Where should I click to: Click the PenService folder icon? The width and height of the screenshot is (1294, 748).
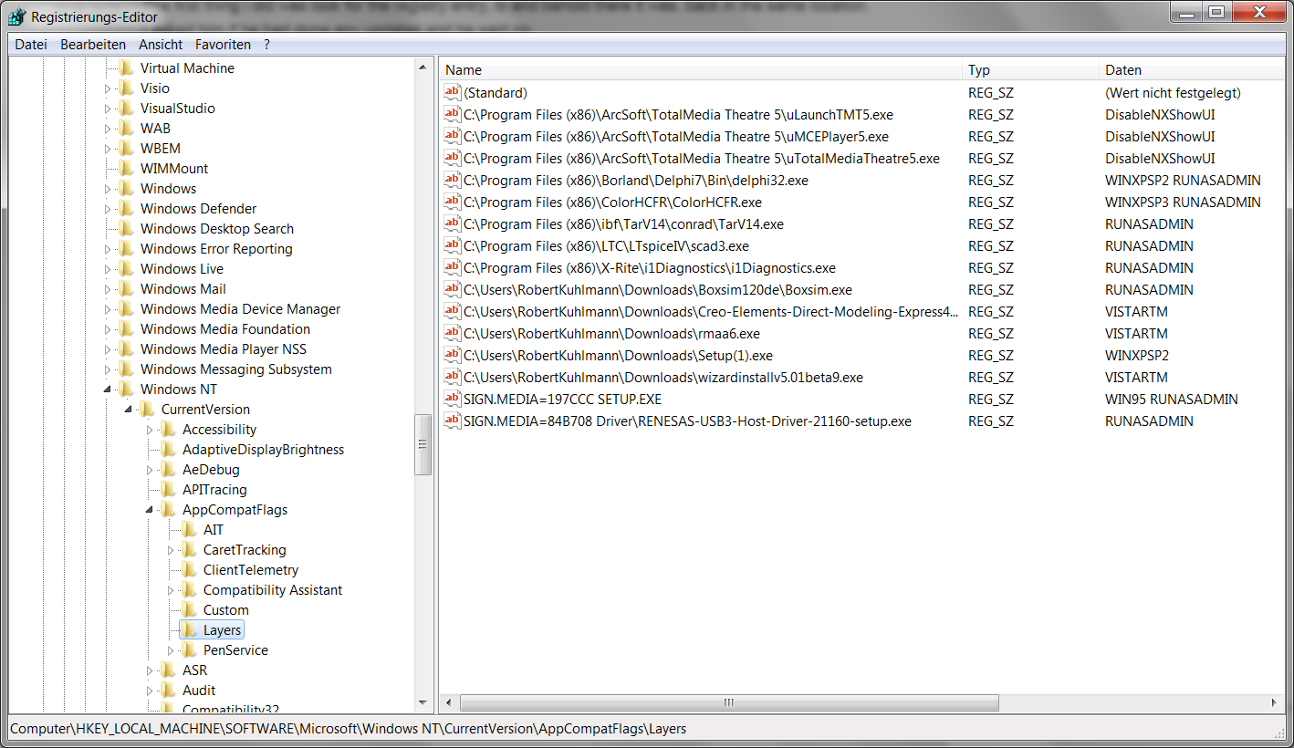(189, 649)
